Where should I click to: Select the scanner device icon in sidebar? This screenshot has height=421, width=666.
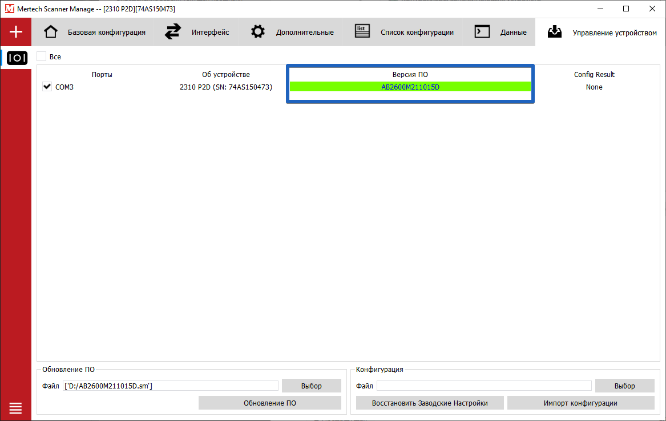point(17,58)
